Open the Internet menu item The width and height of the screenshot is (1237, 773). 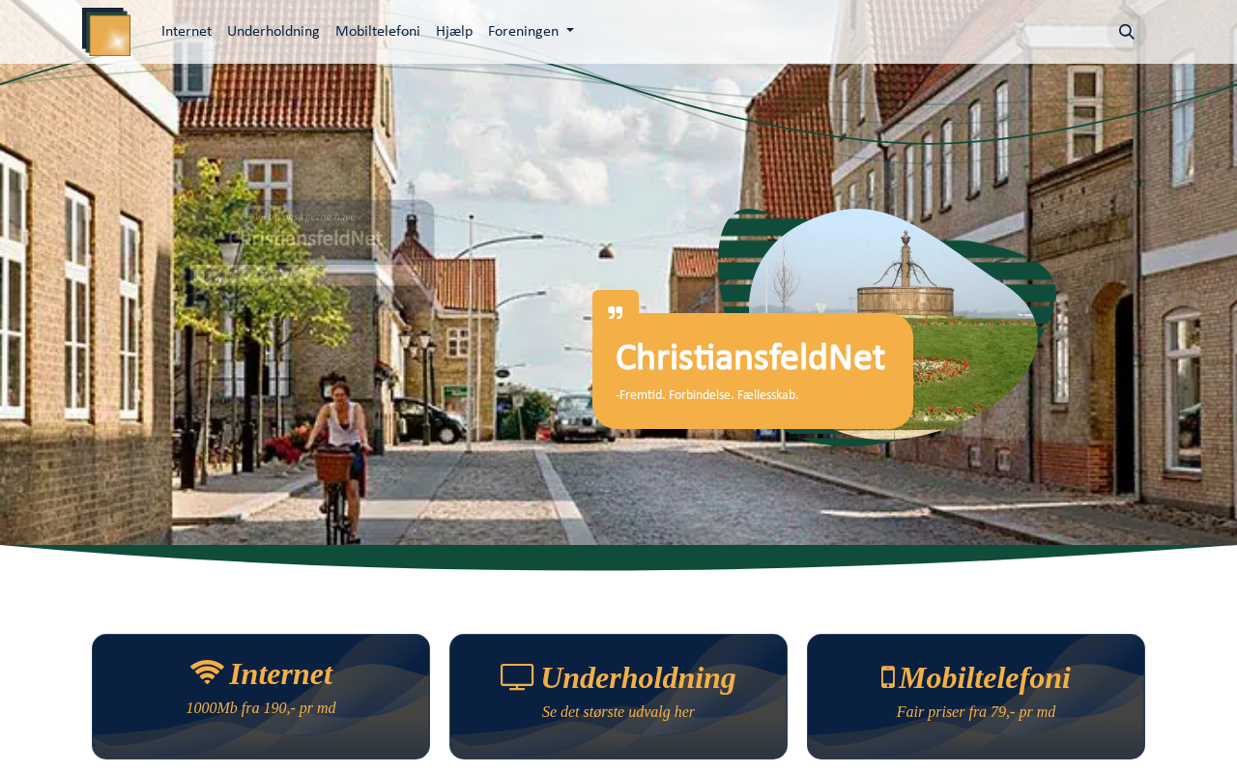(x=187, y=31)
